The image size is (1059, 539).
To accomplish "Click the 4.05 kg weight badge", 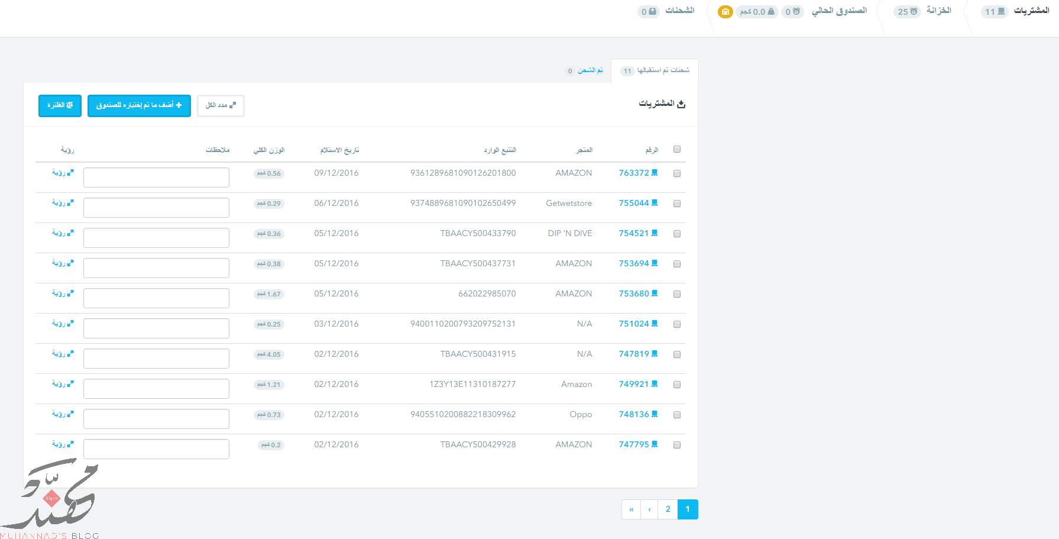I will pyautogui.click(x=269, y=354).
